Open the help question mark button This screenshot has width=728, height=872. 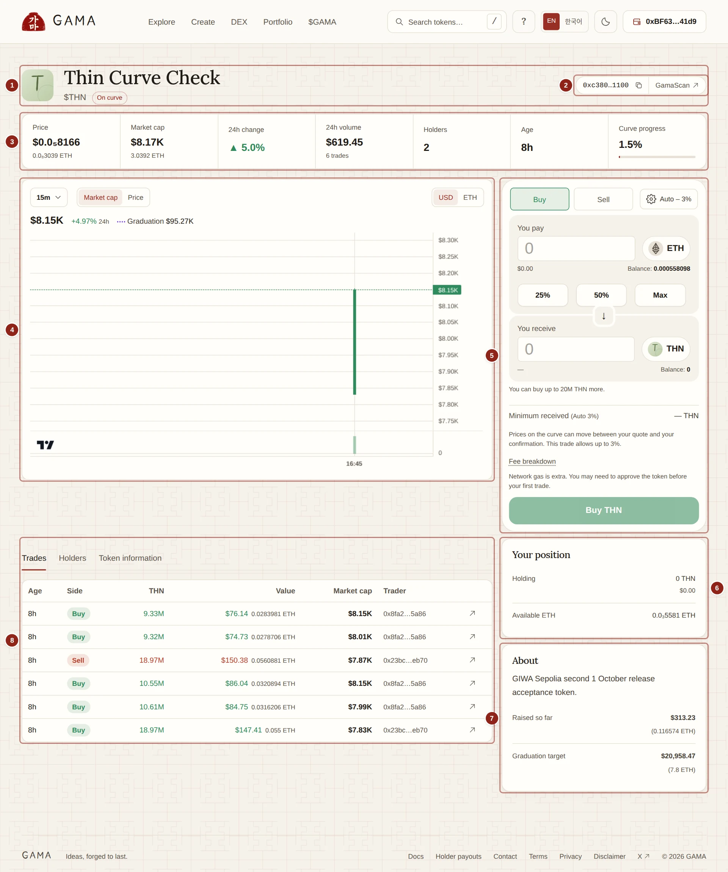coord(523,22)
